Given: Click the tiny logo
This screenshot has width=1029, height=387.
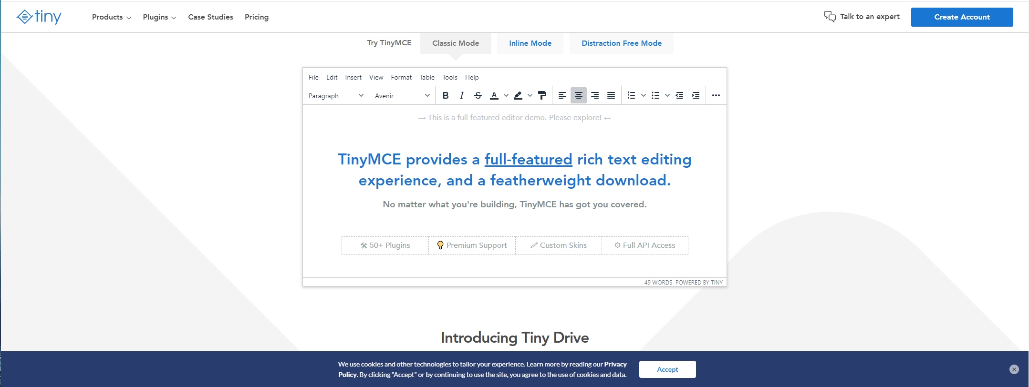Looking at the screenshot, I should pos(39,17).
